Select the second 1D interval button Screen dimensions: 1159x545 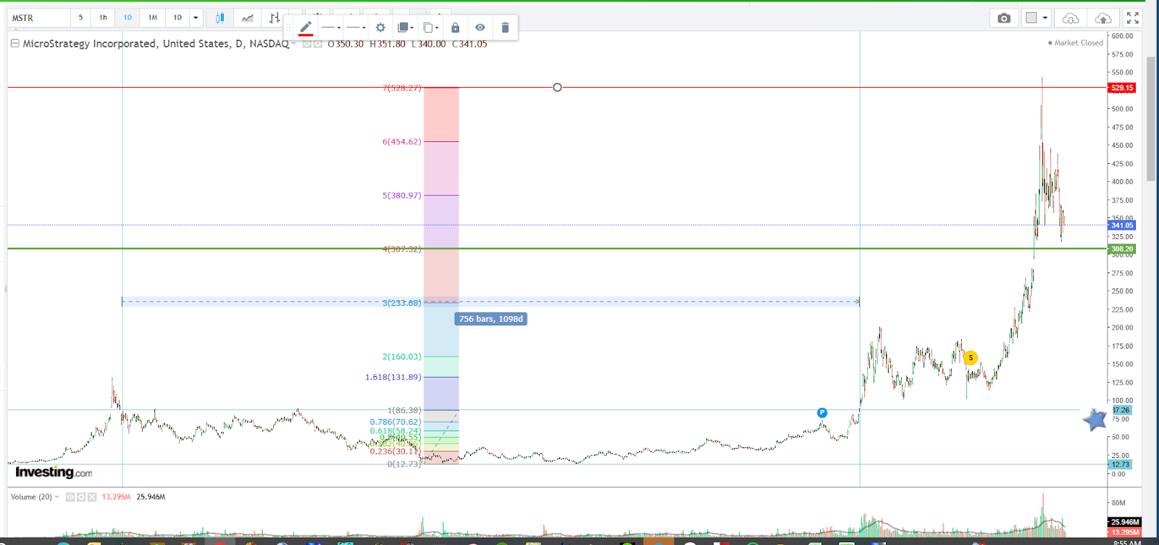click(x=177, y=17)
